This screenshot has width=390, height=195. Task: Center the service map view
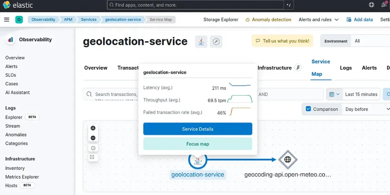pyautogui.click(x=93, y=148)
